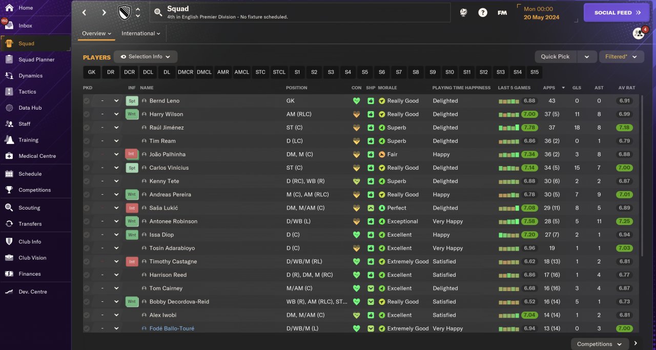Select Tactics in the sidebar menu

pos(27,92)
